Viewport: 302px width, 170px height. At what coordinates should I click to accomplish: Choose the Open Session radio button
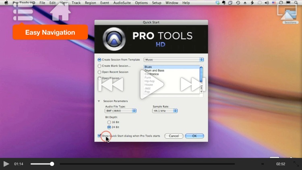click(x=99, y=78)
